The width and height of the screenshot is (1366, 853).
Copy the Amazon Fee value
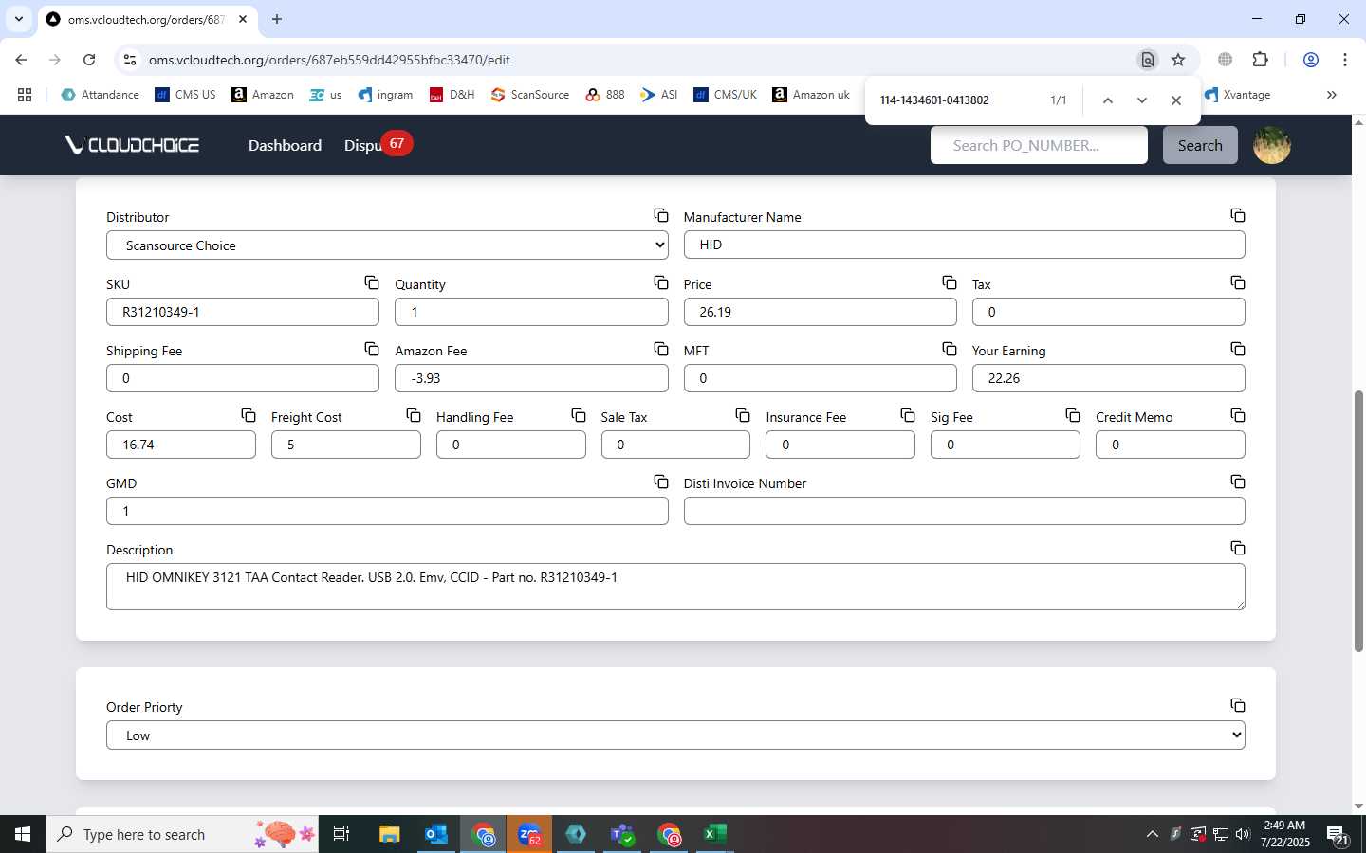661,349
